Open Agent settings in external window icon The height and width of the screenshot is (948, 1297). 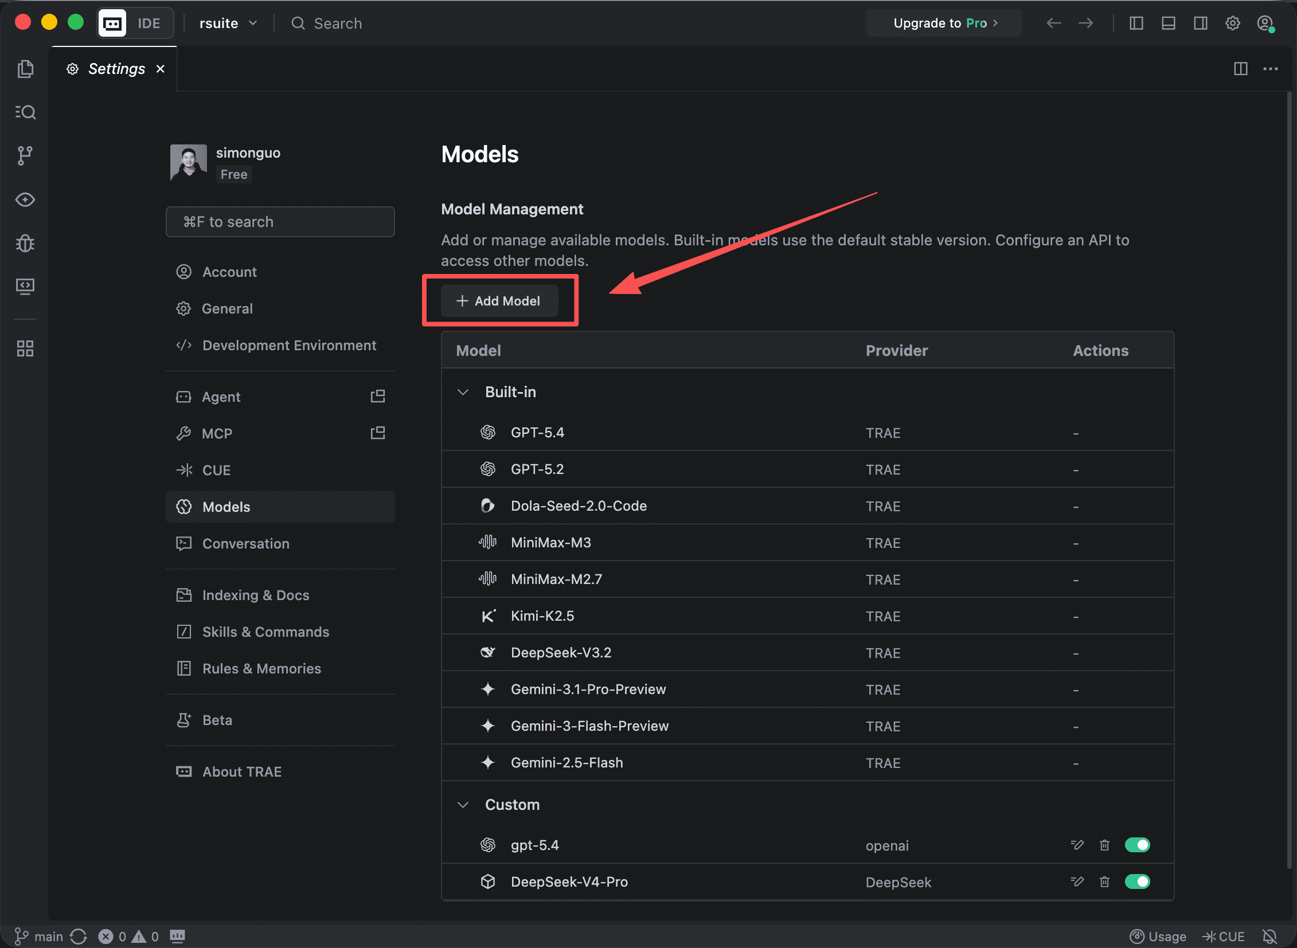377,396
